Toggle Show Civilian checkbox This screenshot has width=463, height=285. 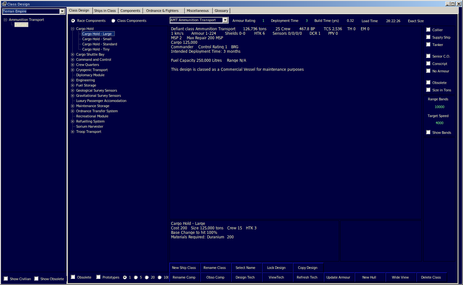click(x=6, y=279)
